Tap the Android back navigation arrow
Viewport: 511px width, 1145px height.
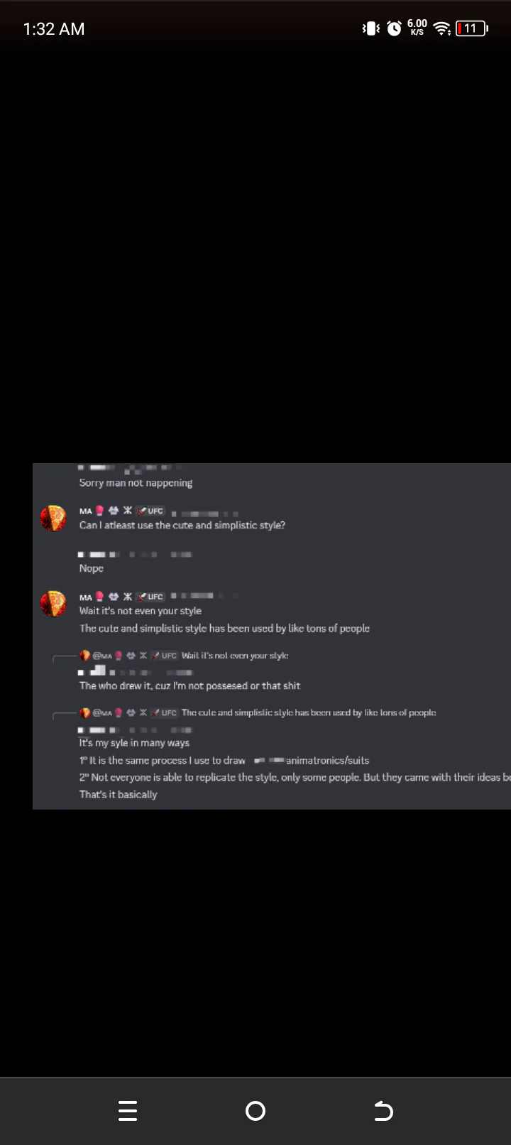(x=383, y=1111)
